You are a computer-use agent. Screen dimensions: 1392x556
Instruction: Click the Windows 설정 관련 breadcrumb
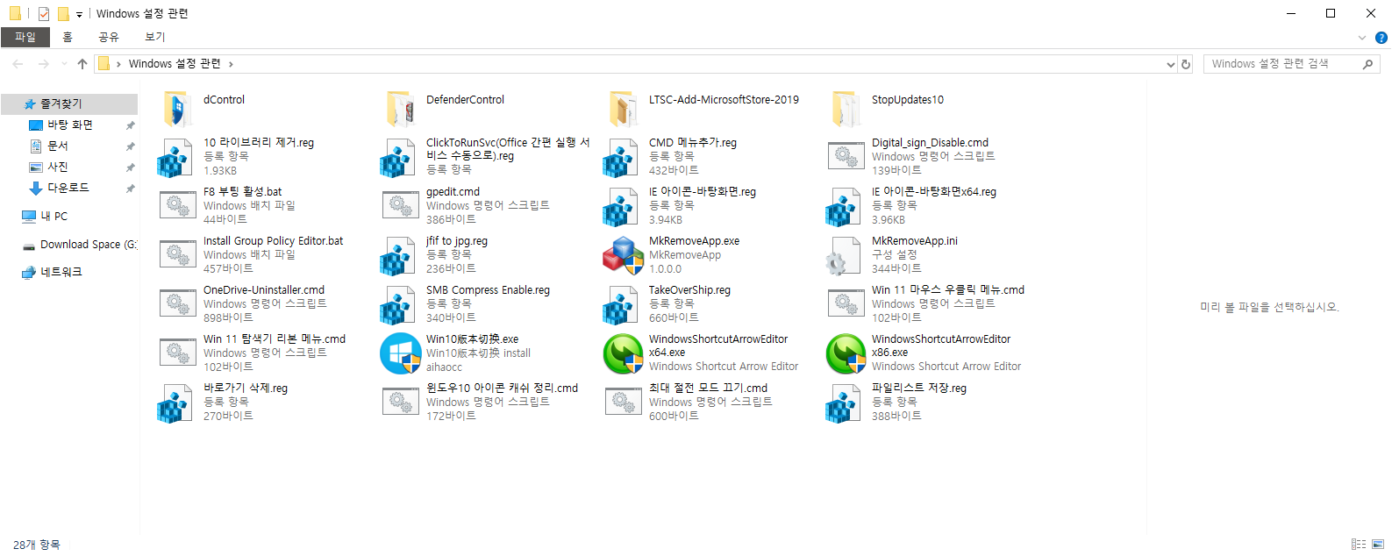(175, 64)
